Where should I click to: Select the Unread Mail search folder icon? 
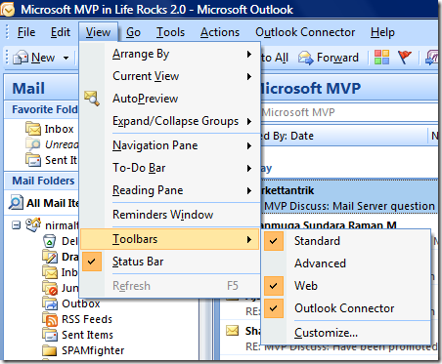(33, 144)
